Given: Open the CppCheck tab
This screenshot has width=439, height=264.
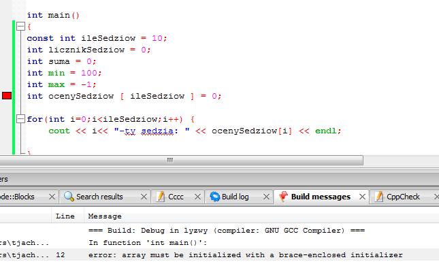Looking at the screenshot, I should point(403,197).
